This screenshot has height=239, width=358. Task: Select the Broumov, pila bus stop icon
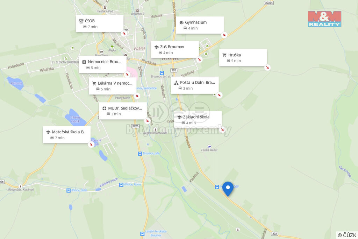pyautogui.click(x=140, y=154)
